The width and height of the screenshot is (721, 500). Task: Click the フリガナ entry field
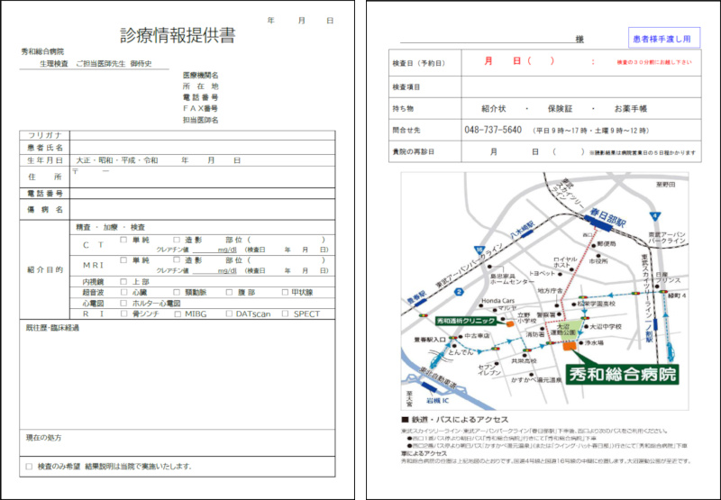point(202,135)
